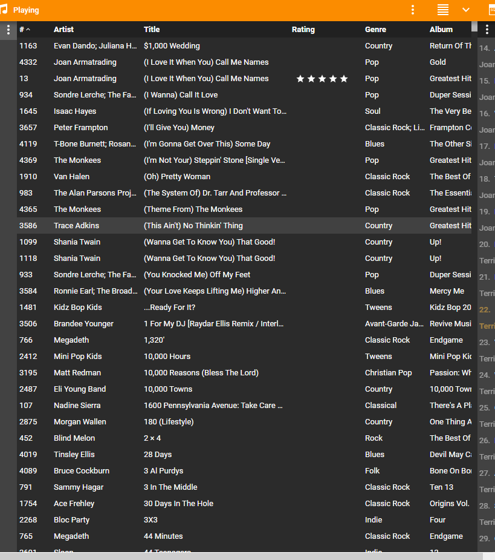Screen dimensions: 495x560
Task: Set the rating to one star on track 13
Action: [x=300, y=79]
